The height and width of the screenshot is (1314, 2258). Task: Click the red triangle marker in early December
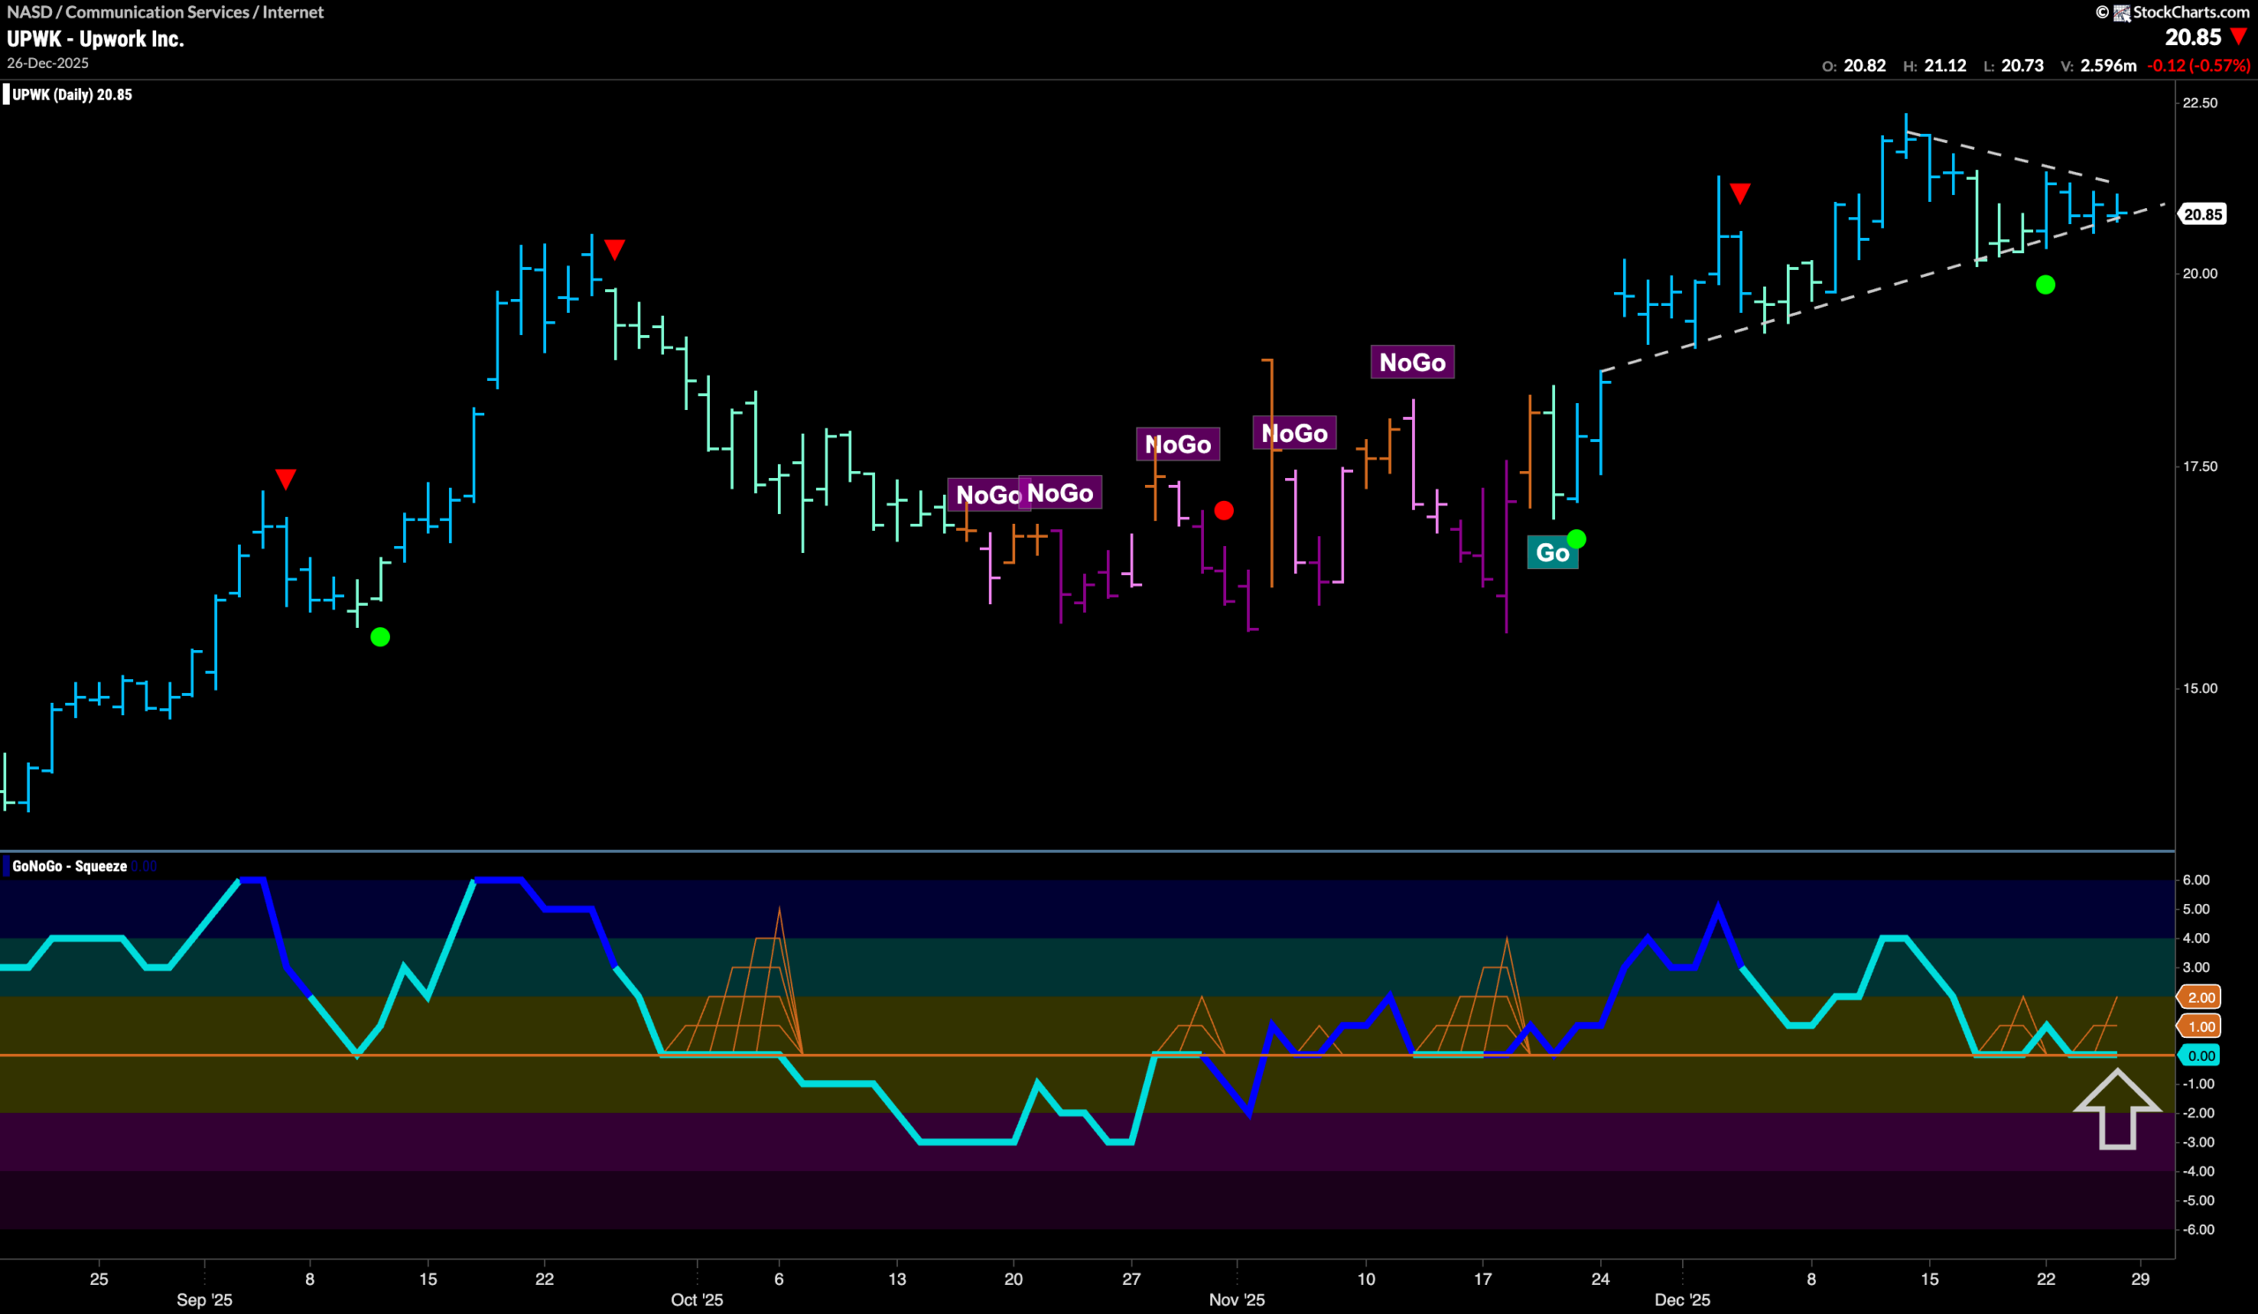[1739, 192]
